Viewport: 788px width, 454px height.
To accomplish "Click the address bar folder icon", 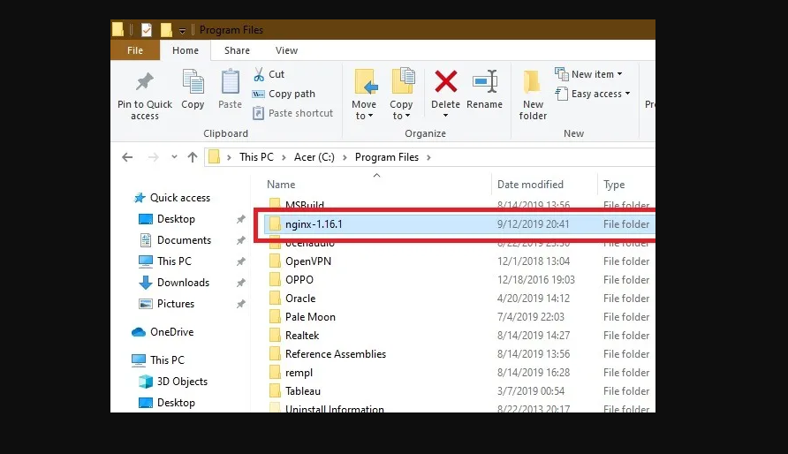I will (x=214, y=156).
